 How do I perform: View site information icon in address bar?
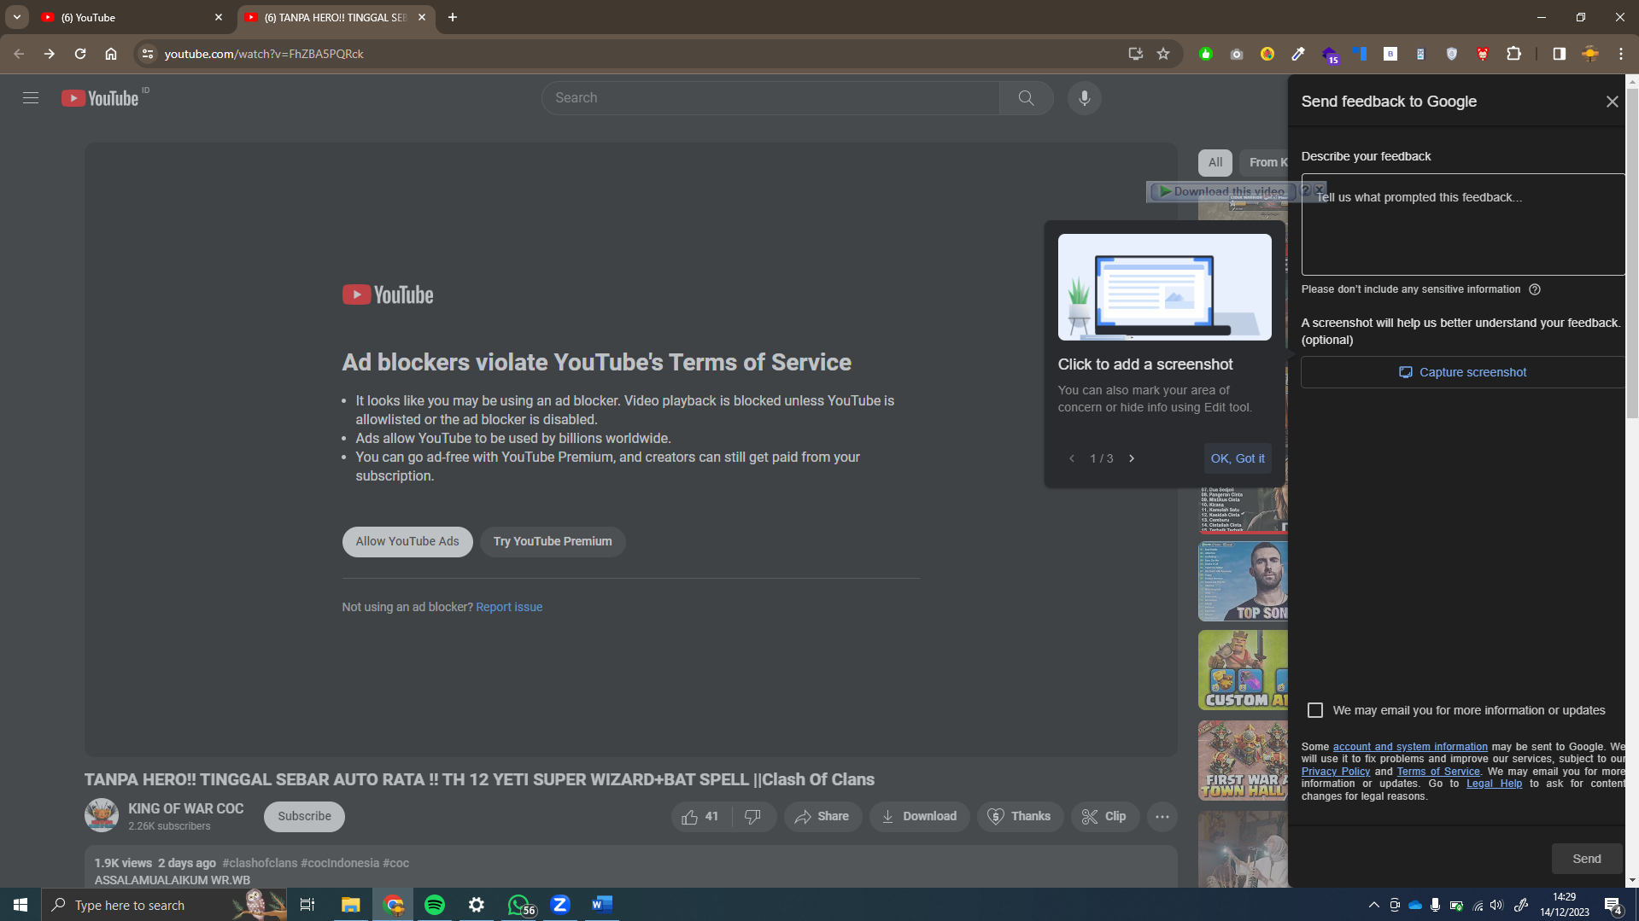tap(148, 54)
